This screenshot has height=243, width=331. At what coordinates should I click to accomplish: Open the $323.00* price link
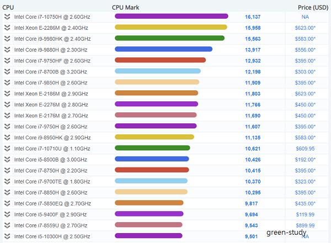(305, 182)
